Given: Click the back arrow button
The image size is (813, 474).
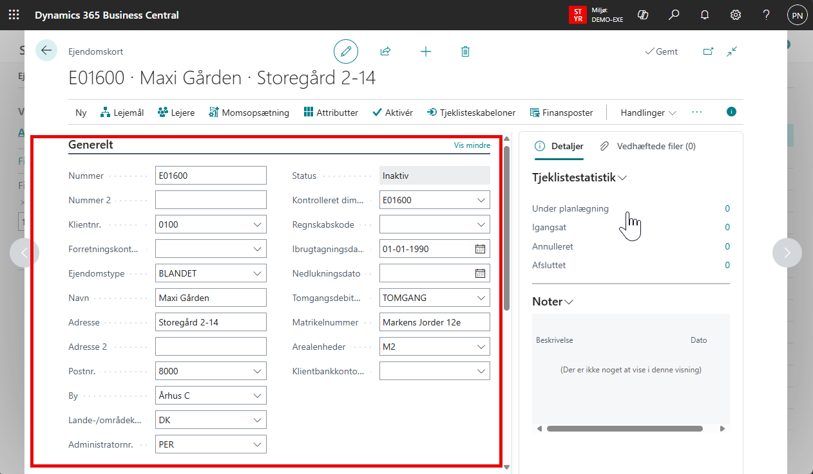Looking at the screenshot, I should [x=46, y=50].
